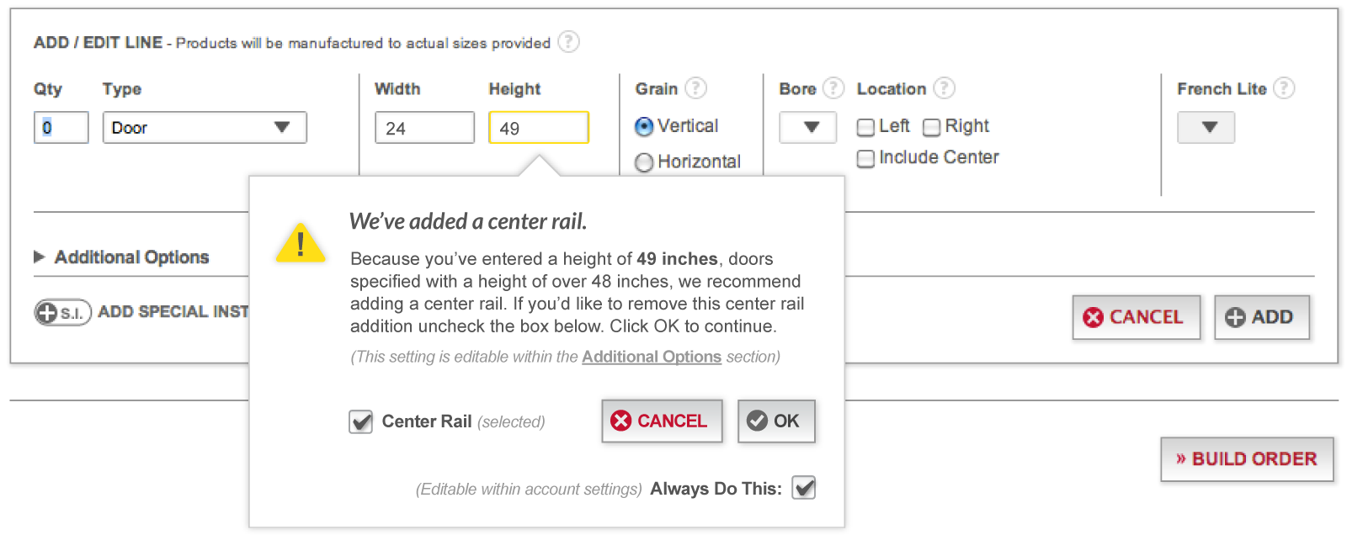Click OK in the center rail popup
Screen dimensions: 1347x535
tap(776, 421)
